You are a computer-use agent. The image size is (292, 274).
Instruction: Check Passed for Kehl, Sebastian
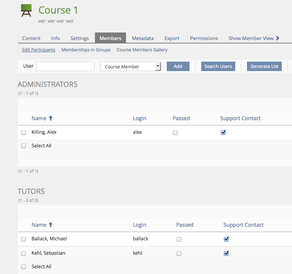(179, 254)
